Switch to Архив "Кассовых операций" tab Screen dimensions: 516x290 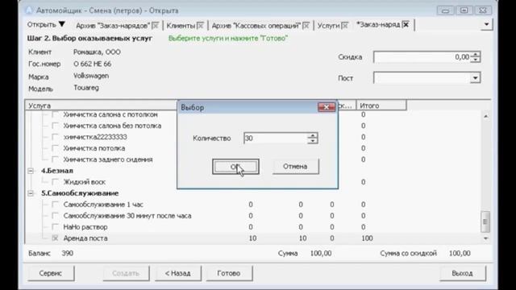(256, 25)
